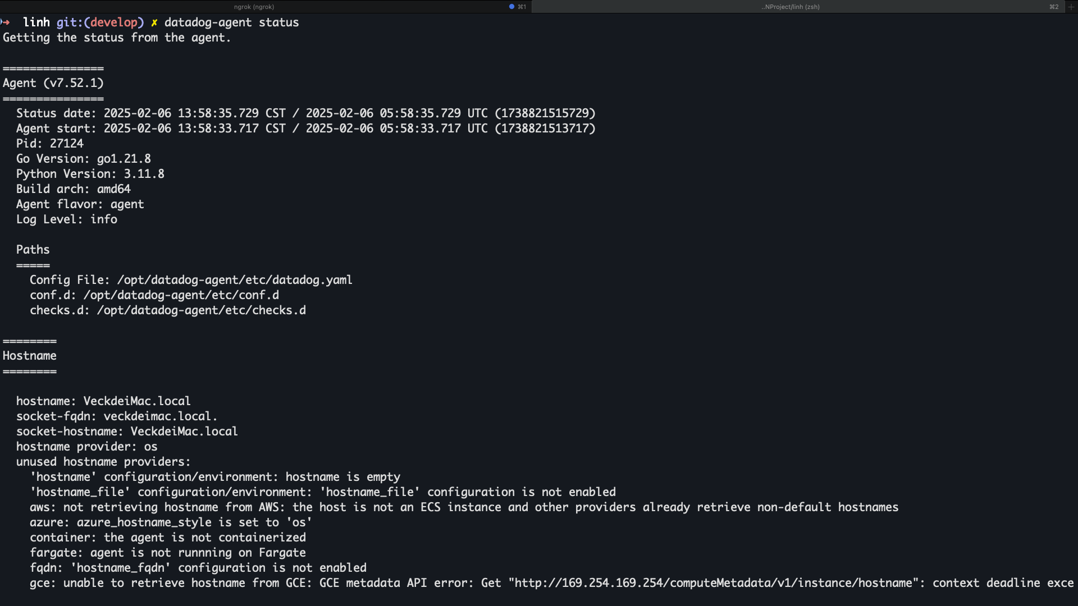Click the Agent (v7.52.1) heading

(x=53, y=83)
